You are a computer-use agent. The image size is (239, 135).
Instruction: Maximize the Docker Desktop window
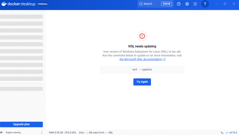coord(225,4)
